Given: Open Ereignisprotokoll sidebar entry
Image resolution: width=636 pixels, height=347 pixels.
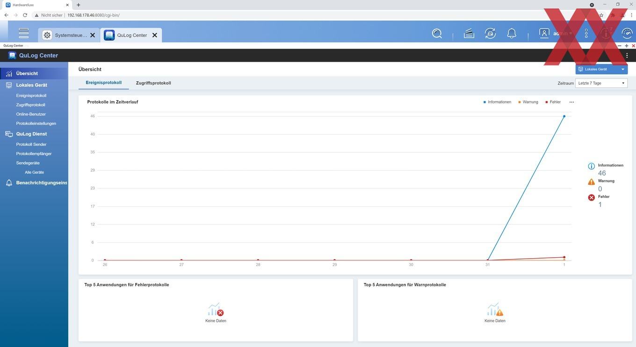Looking at the screenshot, I should (31, 95).
